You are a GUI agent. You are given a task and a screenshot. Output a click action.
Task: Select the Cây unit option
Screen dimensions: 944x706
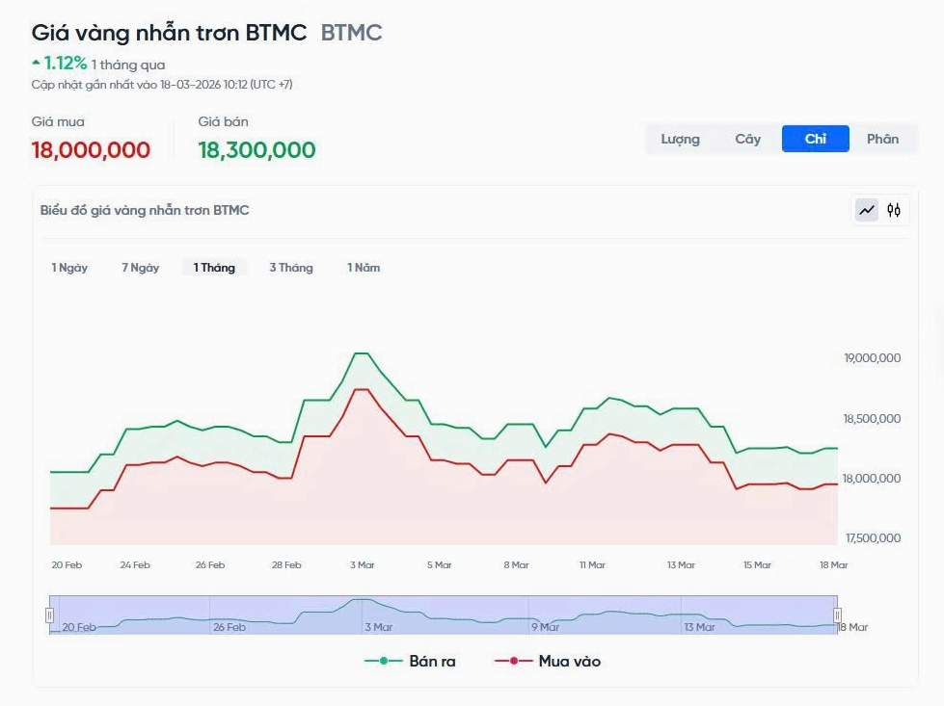coord(748,139)
